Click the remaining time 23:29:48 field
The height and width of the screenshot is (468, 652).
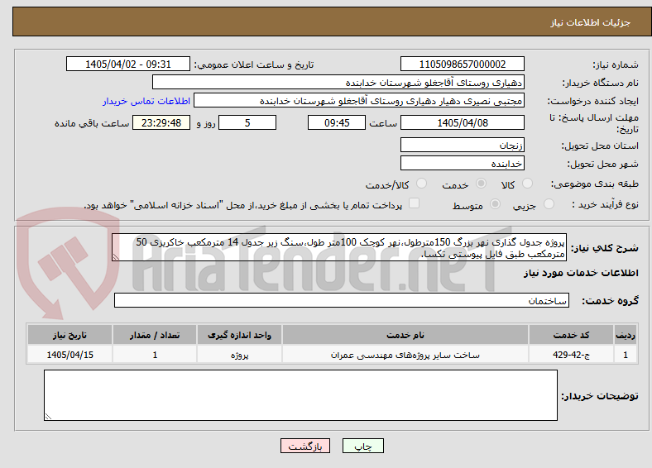pos(161,122)
